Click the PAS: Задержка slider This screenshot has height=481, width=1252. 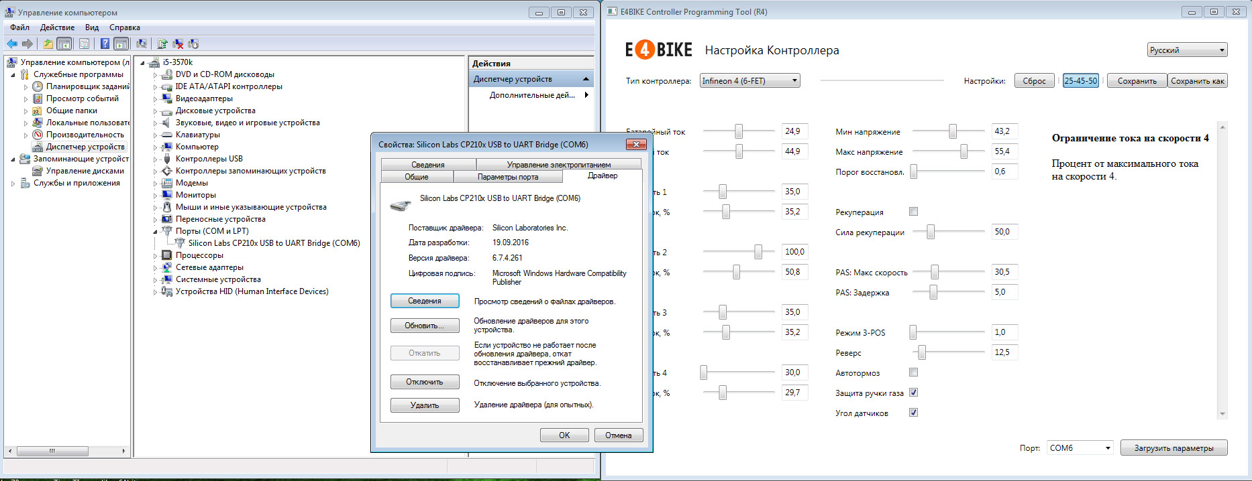coord(949,293)
